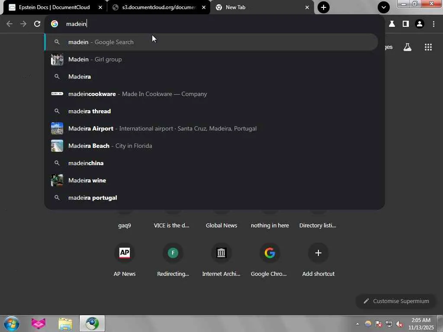Open the browser three-dot menu
Screen dimensions: 443x332
[x=433, y=24]
